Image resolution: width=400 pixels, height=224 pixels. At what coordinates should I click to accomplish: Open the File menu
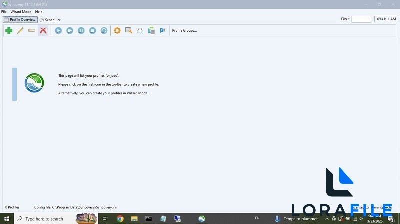[4, 12]
